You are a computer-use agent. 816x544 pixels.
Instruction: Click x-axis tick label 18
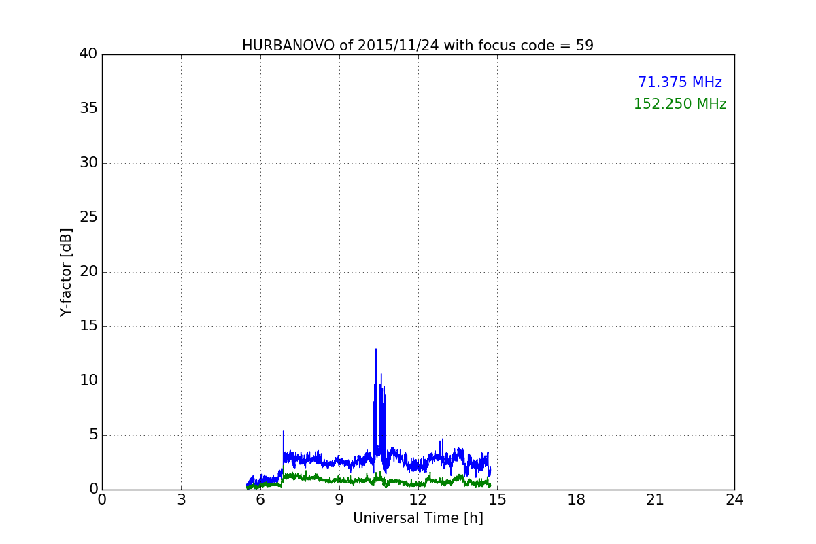tap(577, 500)
